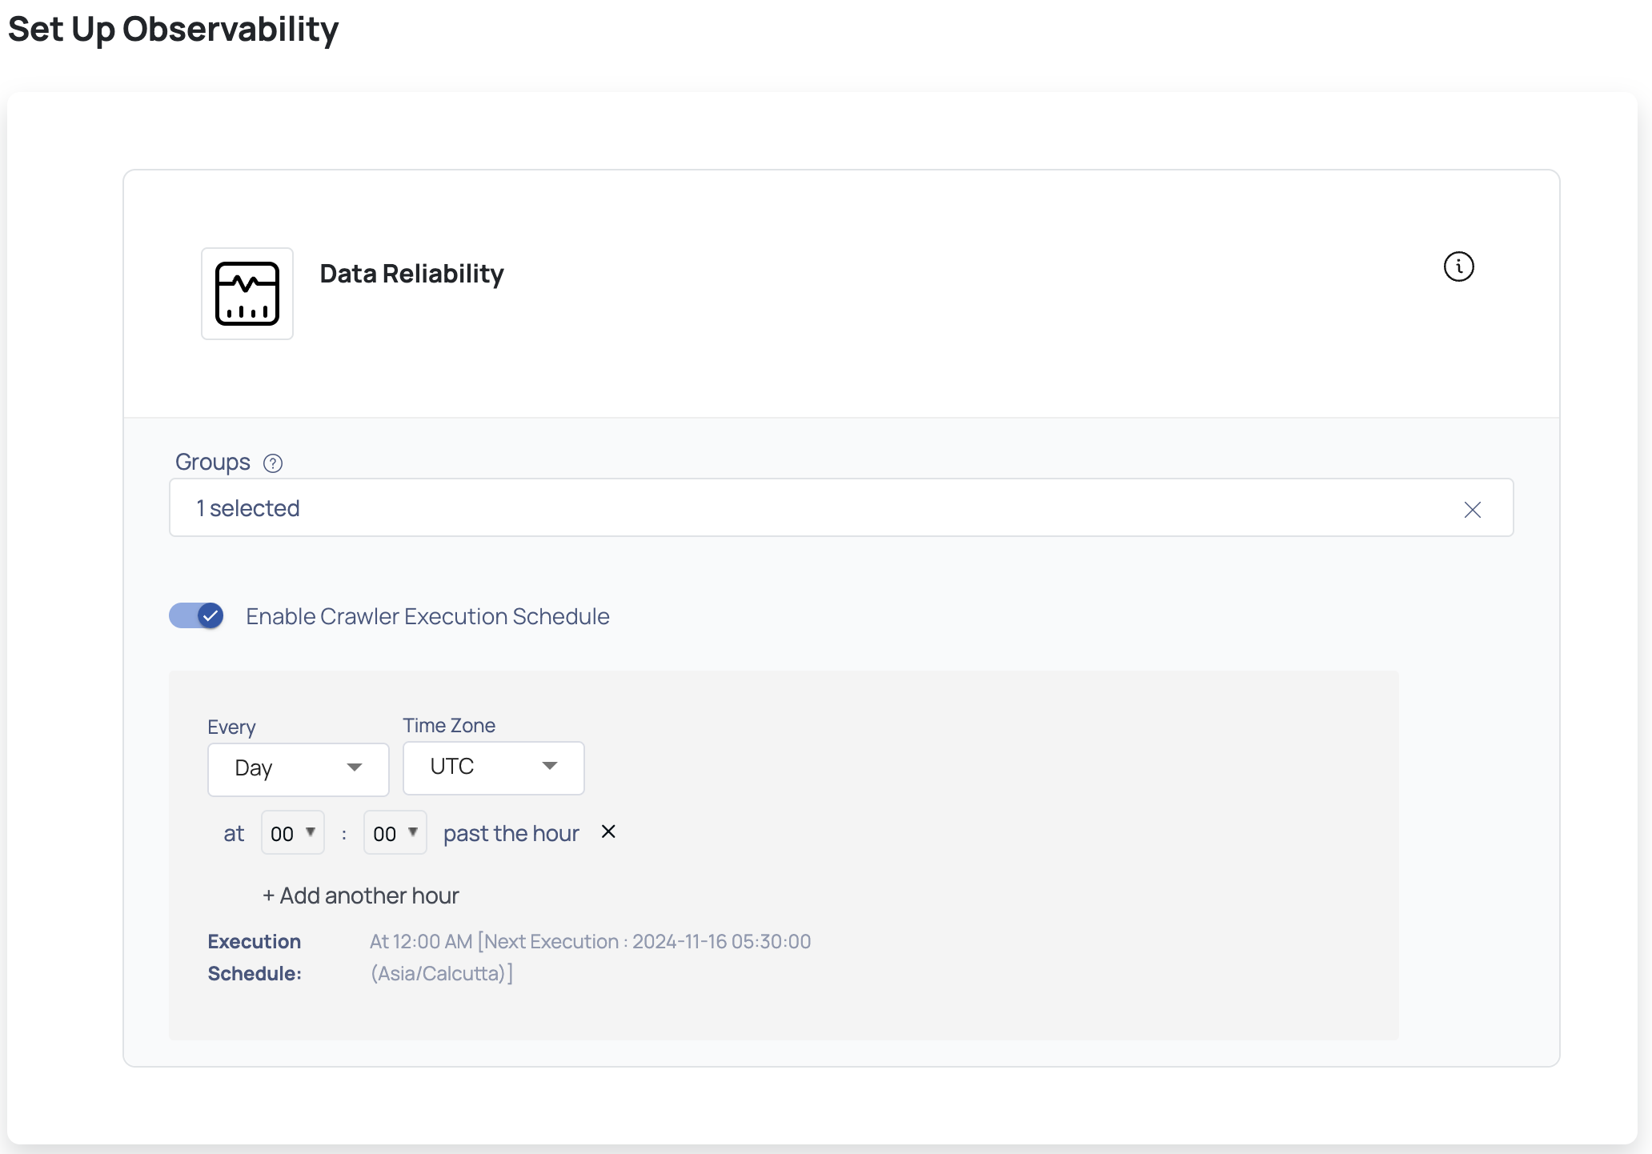Click the 'Time Zone' label

tap(449, 726)
